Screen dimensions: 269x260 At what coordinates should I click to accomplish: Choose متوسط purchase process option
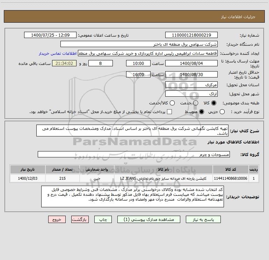click(202, 112)
